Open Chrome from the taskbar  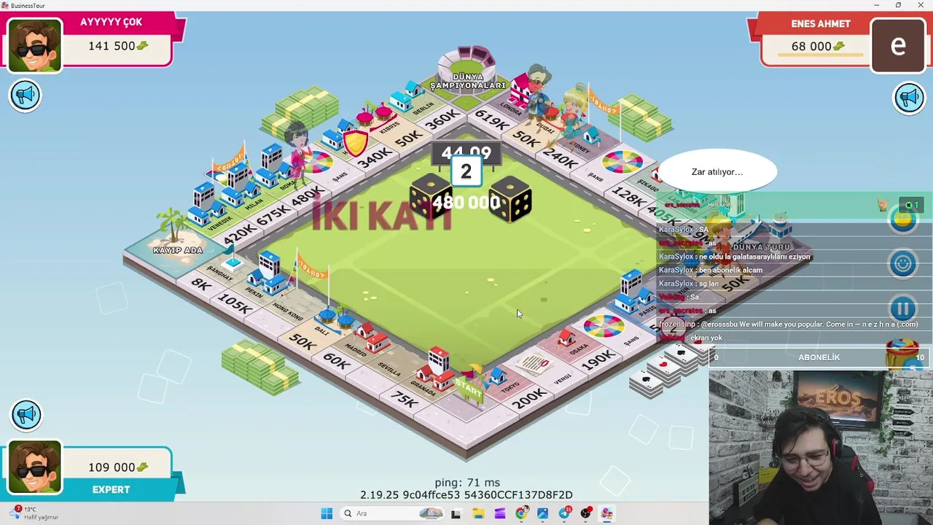tap(520, 513)
